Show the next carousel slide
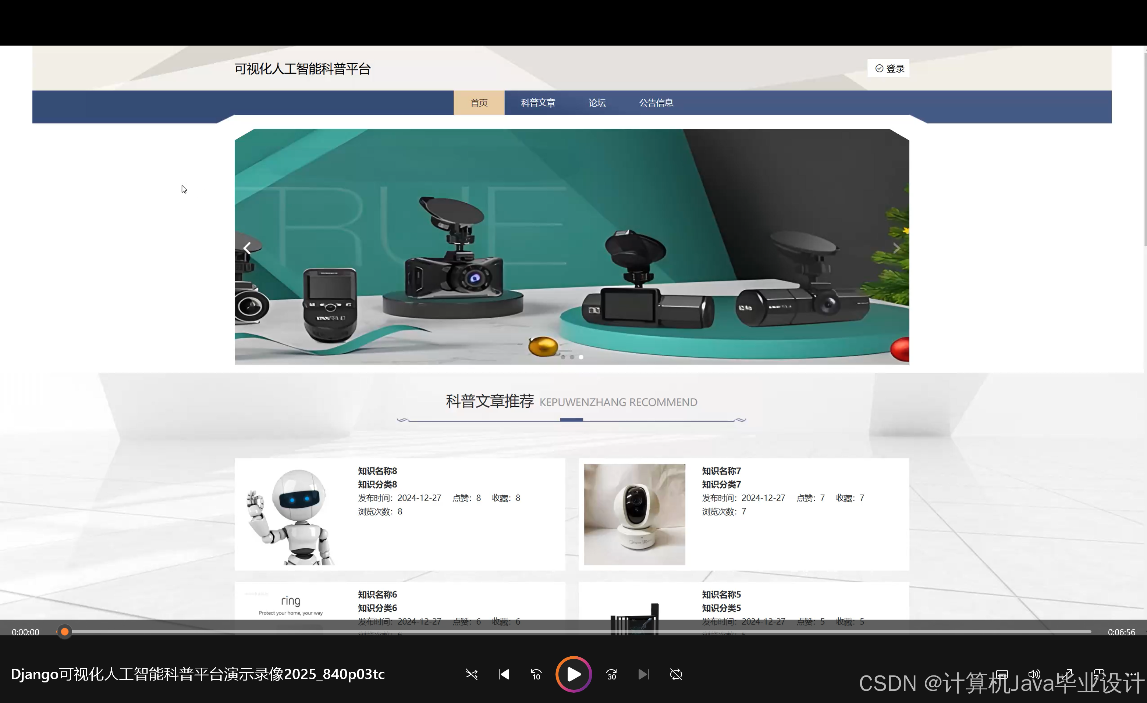This screenshot has height=703, width=1147. (x=896, y=248)
